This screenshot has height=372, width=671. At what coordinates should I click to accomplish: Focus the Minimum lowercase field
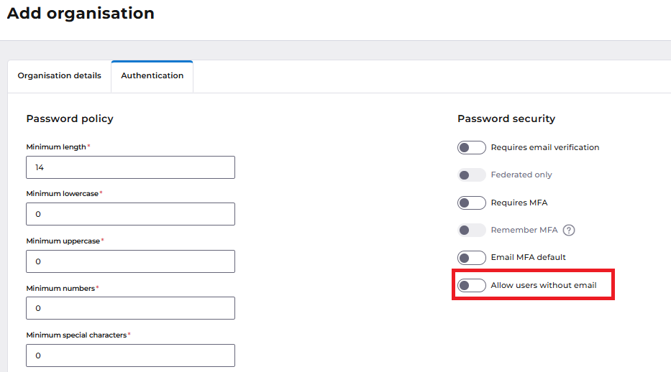point(130,214)
